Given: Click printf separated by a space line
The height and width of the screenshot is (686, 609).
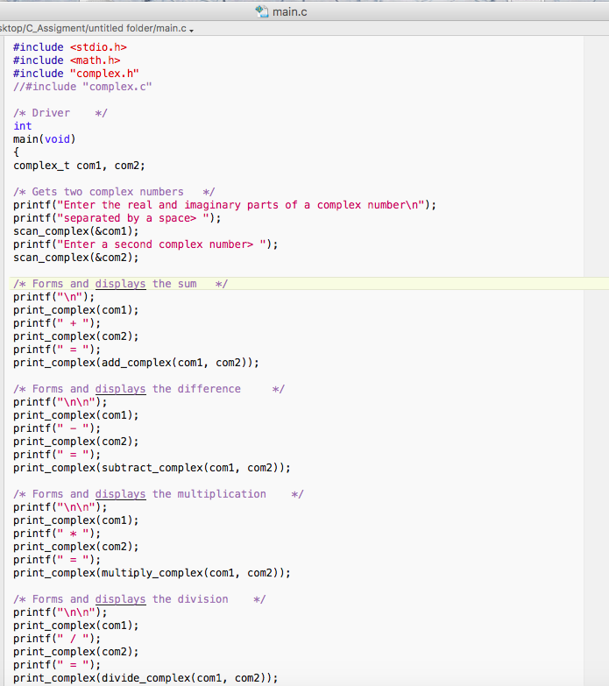Looking at the screenshot, I should pyautogui.click(x=117, y=218).
